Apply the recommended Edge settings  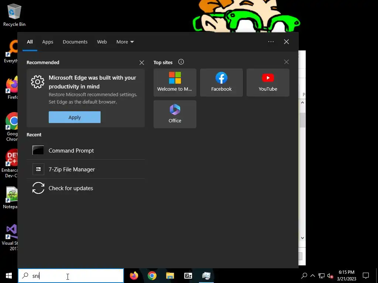click(x=75, y=117)
